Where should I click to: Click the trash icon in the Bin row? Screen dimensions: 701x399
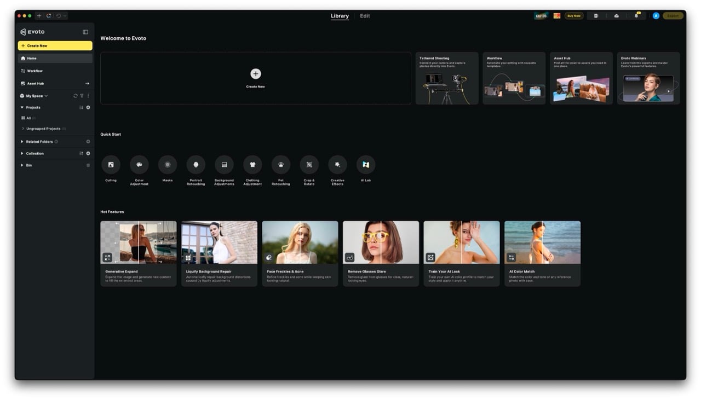coord(88,165)
